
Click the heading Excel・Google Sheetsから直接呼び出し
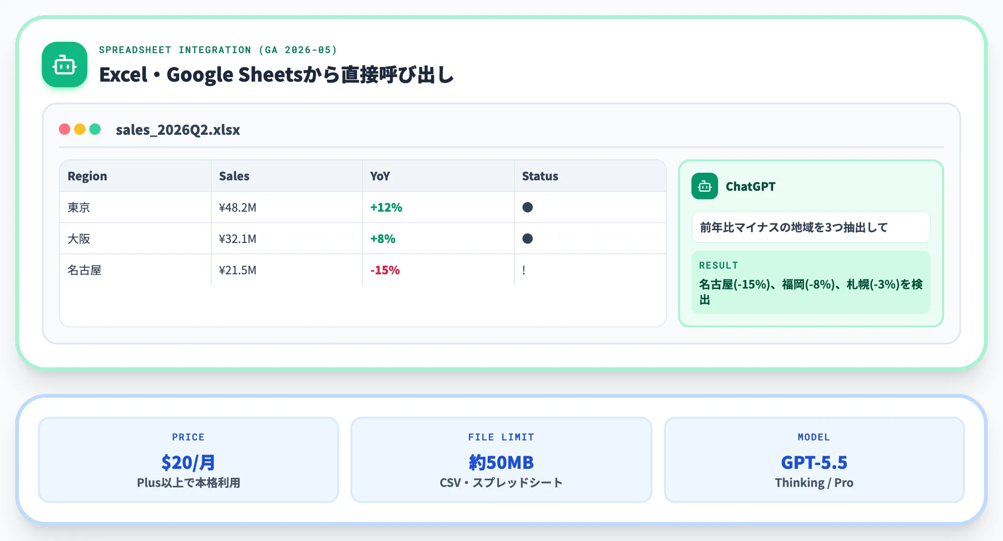click(x=276, y=75)
